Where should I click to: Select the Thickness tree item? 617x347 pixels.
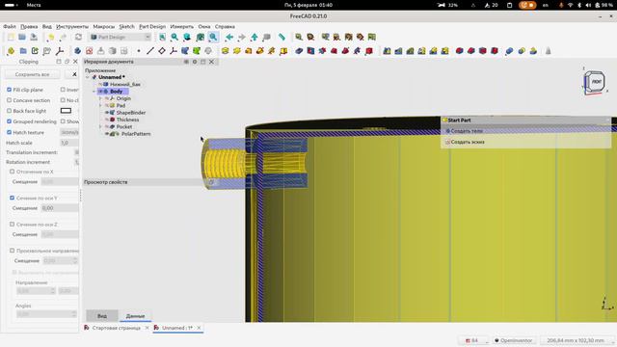pyautogui.click(x=127, y=120)
